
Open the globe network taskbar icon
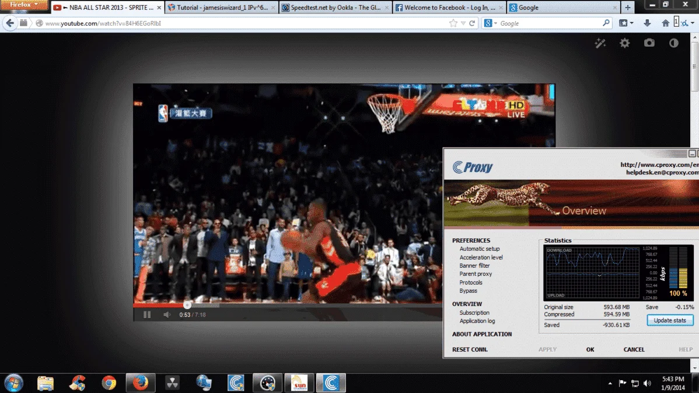click(x=204, y=383)
